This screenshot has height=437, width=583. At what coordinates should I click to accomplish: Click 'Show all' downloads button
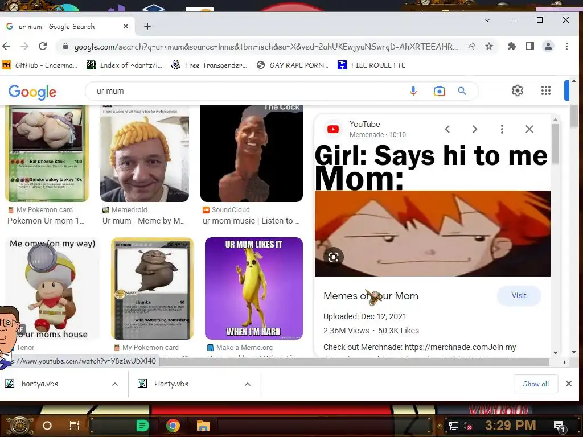(x=535, y=384)
